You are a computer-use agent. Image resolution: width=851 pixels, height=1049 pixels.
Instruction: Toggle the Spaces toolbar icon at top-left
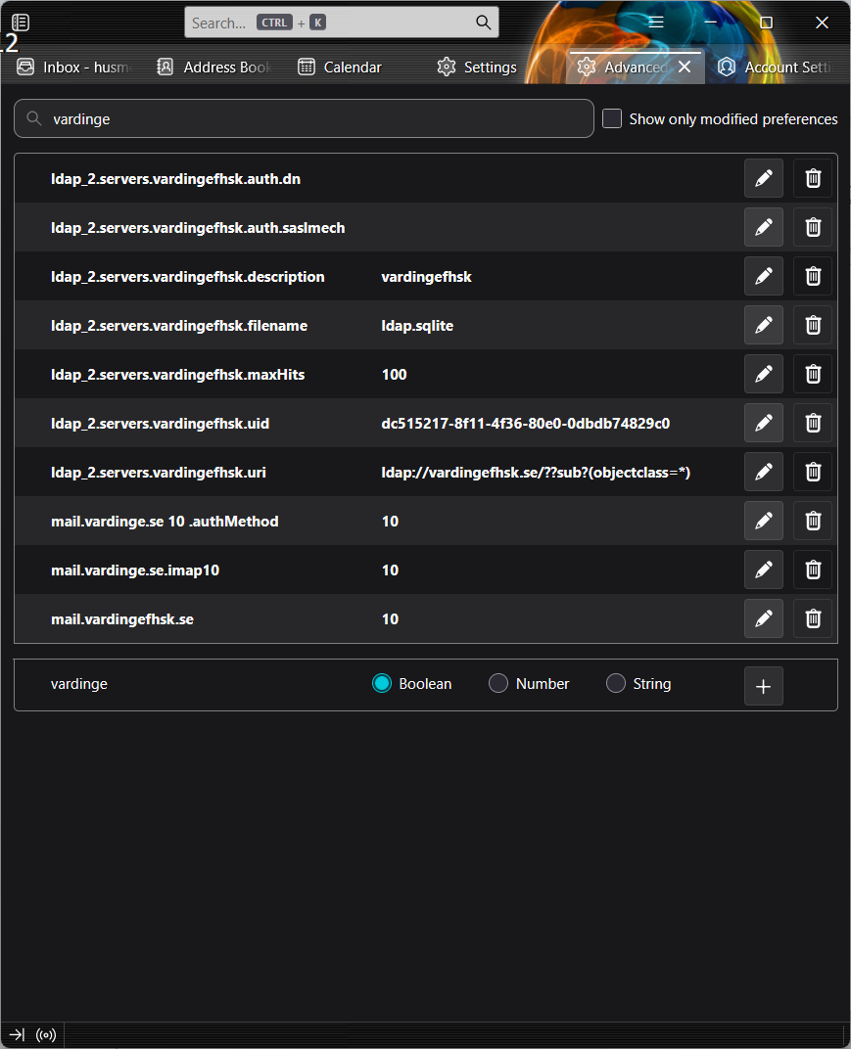pos(21,22)
